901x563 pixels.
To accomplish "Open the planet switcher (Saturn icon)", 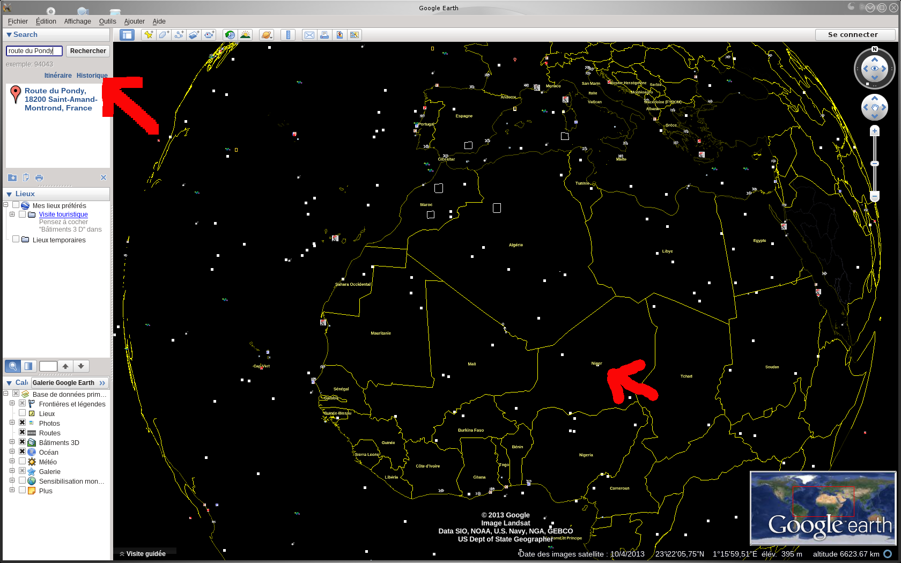I will point(267,35).
